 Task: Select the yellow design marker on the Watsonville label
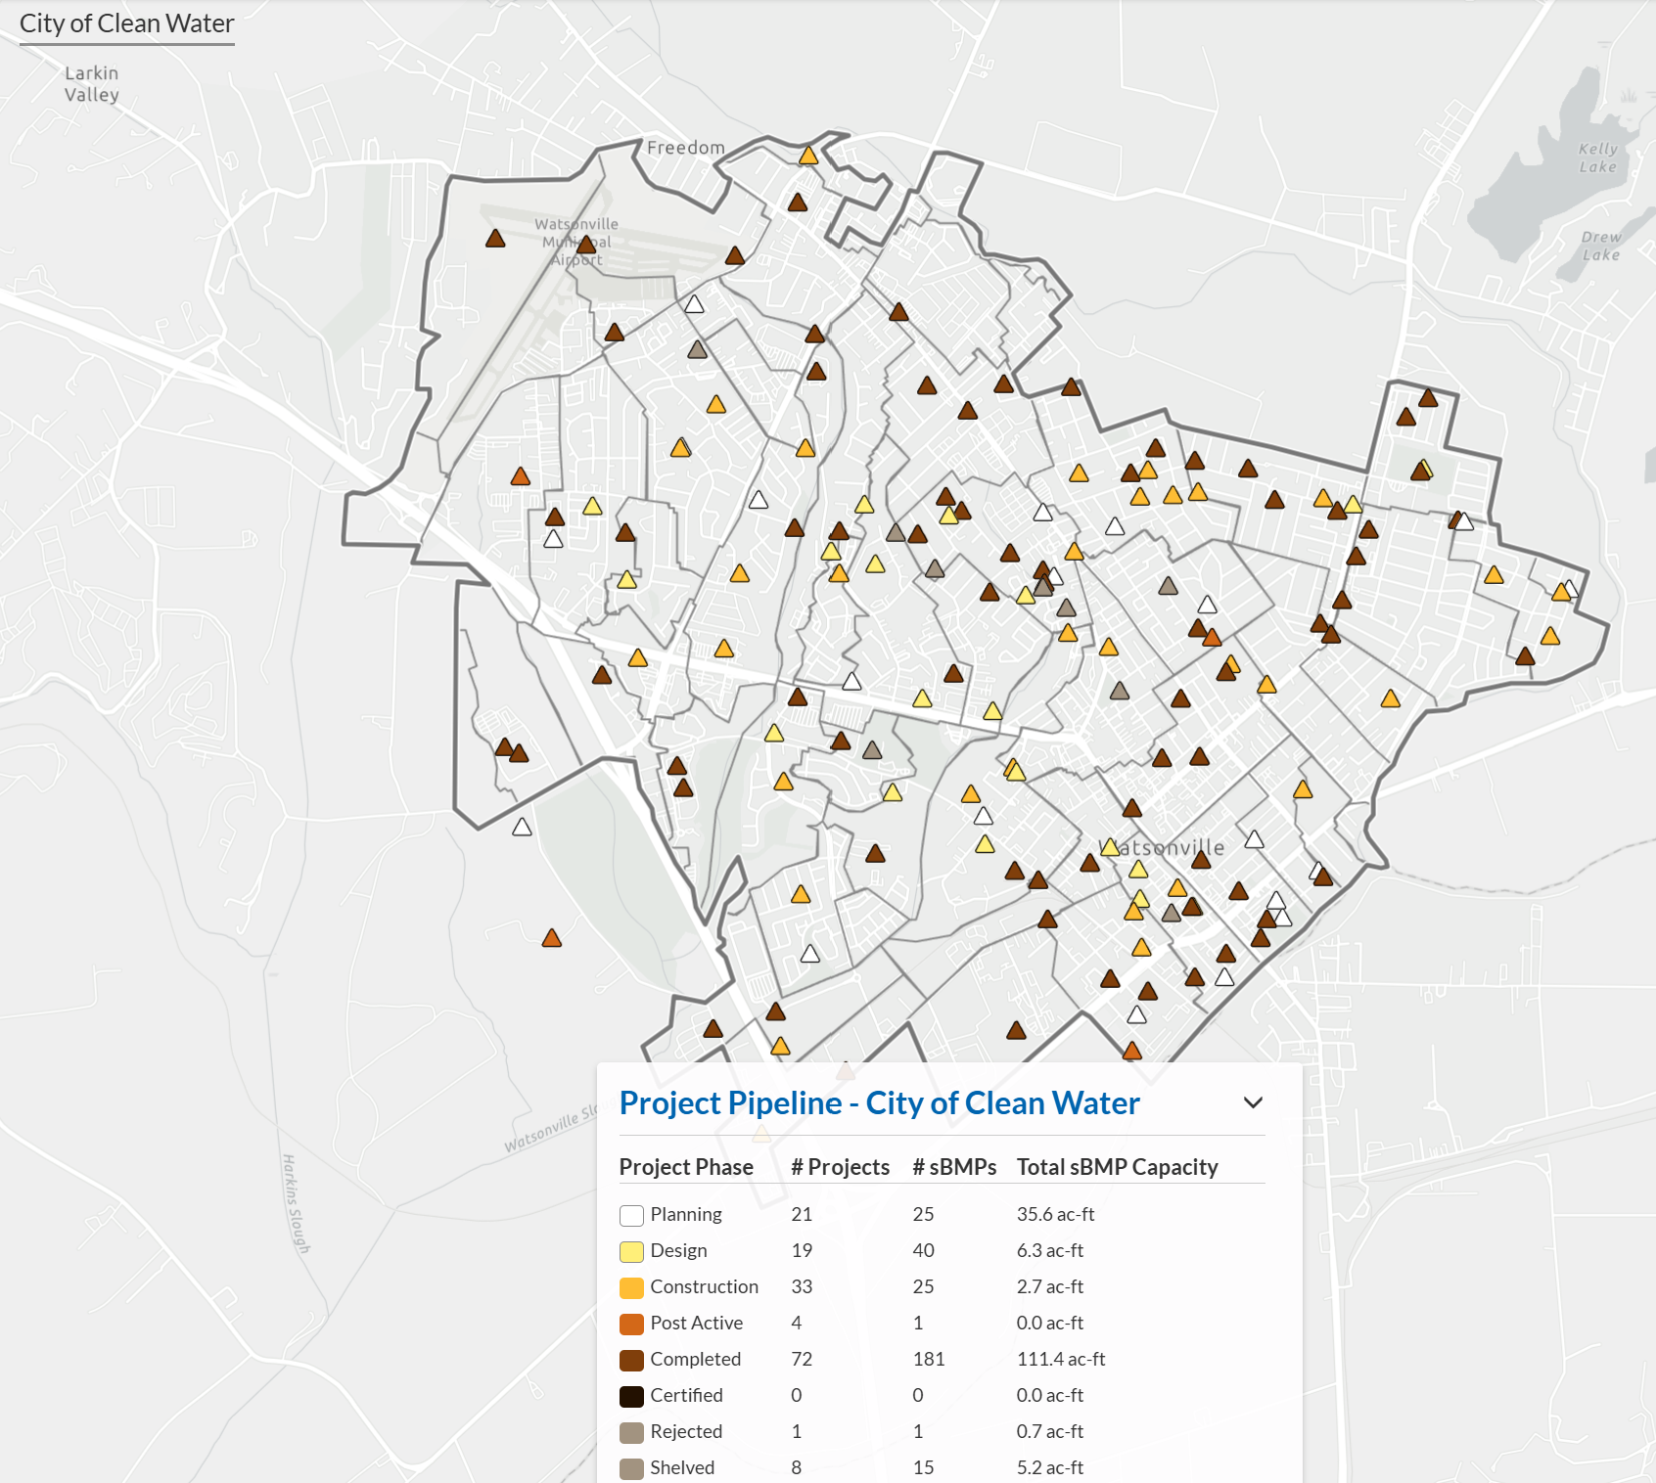tap(1110, 848)
